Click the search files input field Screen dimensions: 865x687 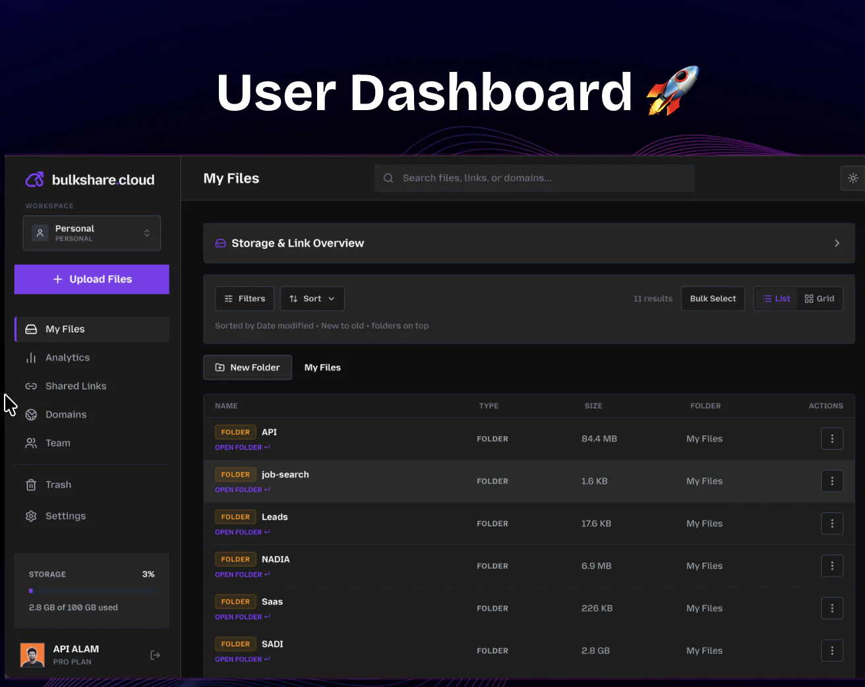[534, 178]
